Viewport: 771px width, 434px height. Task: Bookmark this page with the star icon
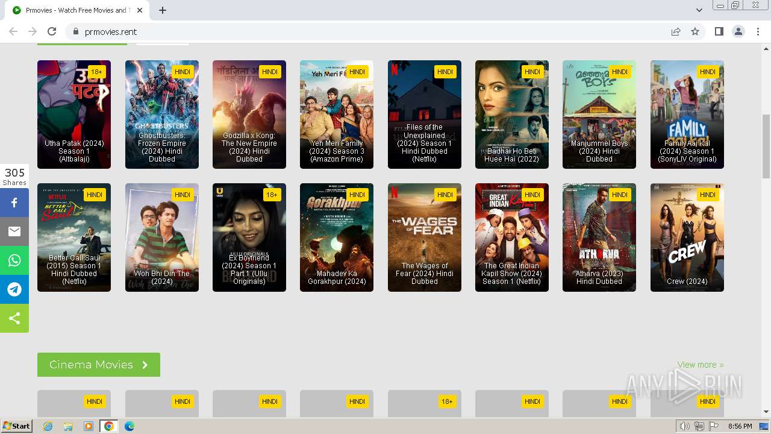(x=695, y=31)
